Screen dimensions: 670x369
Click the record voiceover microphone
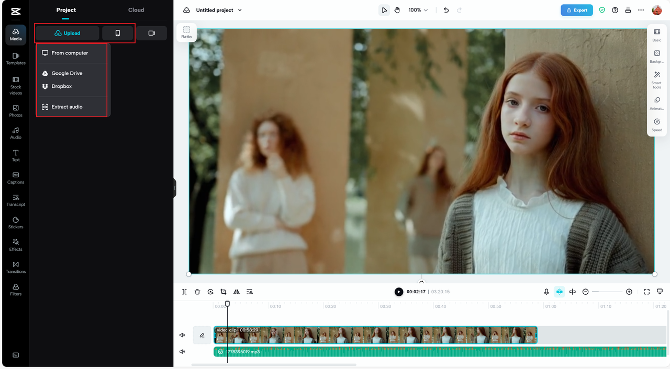pos(546,292)
